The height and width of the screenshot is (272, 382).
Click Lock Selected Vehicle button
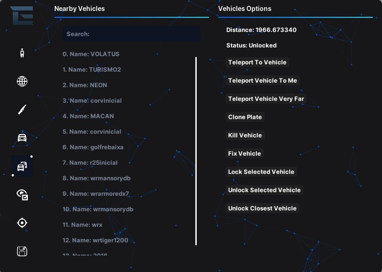pos(261,172)
